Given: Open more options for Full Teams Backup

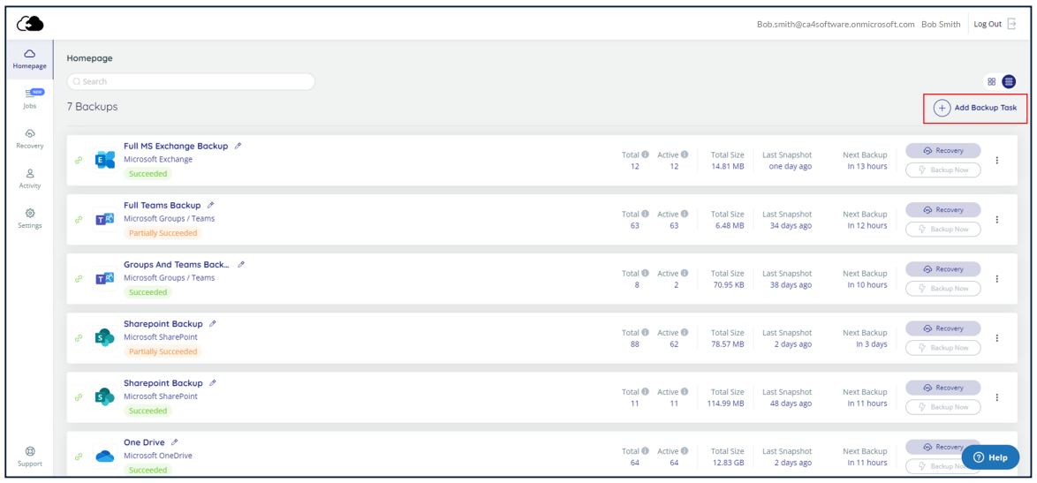Looking at the screenshot, I should tap(997, 220).
